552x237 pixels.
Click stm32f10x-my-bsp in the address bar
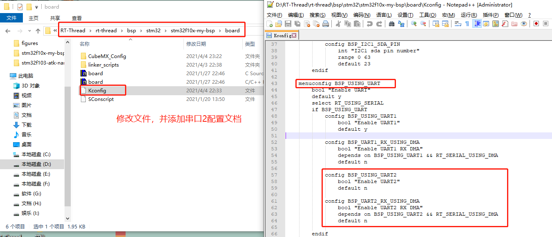[192, 31]
